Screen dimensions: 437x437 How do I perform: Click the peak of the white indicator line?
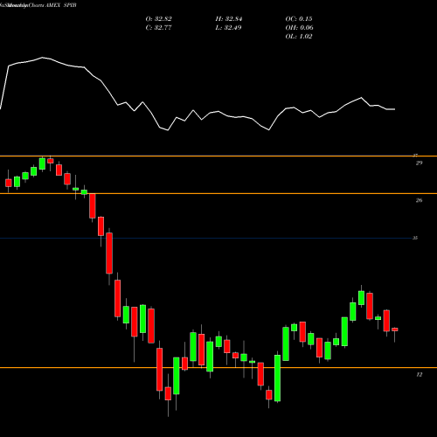43,58
